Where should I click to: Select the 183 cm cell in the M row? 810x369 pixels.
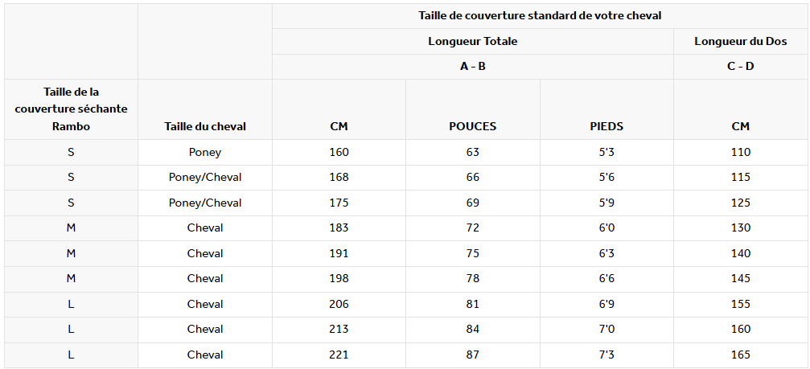(339, 228)
